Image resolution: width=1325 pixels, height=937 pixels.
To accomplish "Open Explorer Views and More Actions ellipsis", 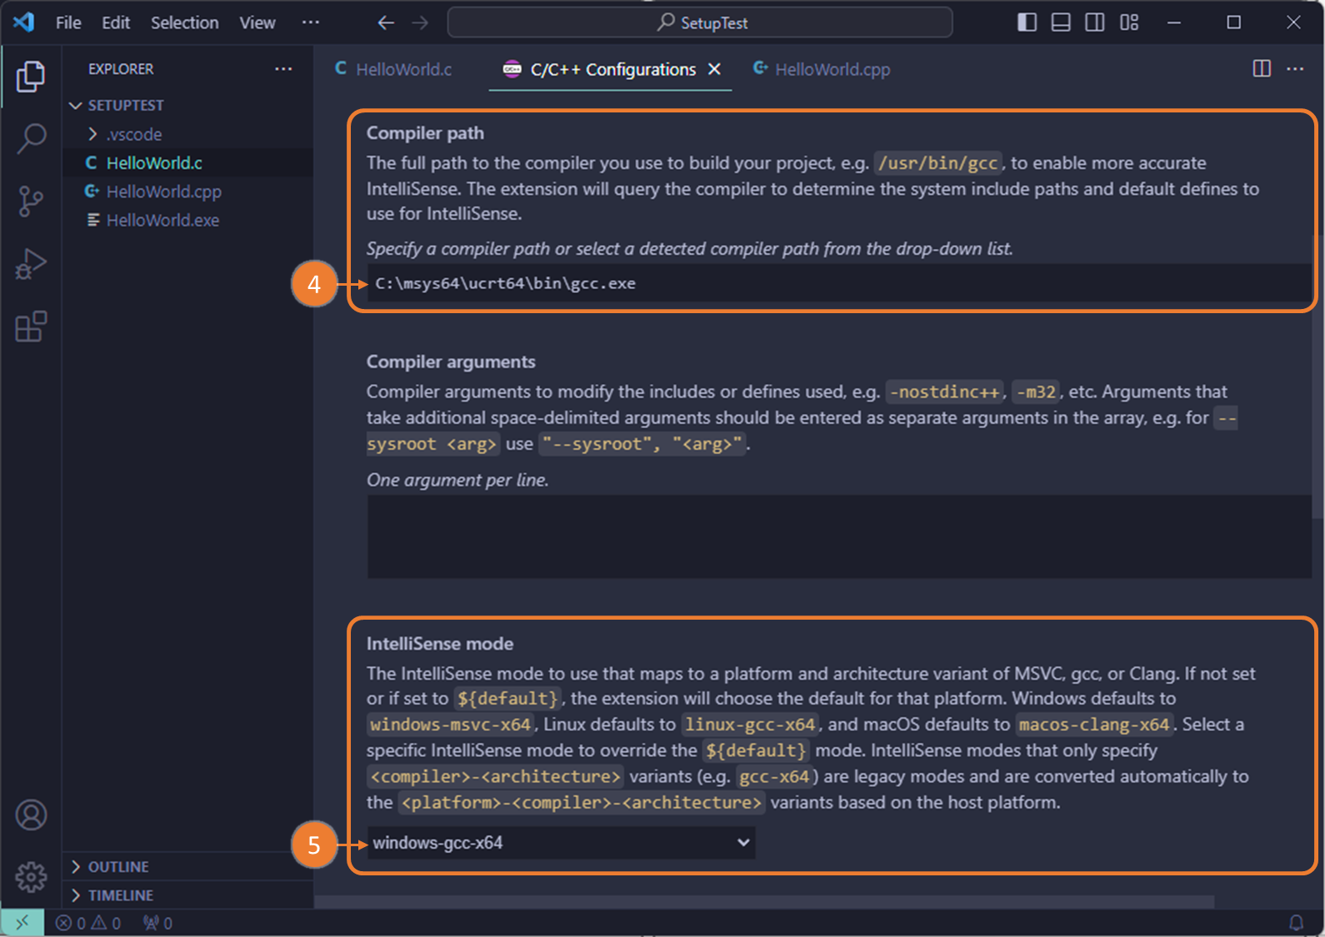I will point(283,68).
